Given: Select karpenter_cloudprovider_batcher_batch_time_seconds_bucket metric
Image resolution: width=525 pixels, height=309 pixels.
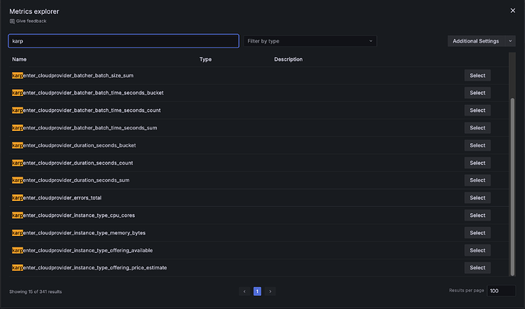Looking at the screenshot, I should pos(478,93).
